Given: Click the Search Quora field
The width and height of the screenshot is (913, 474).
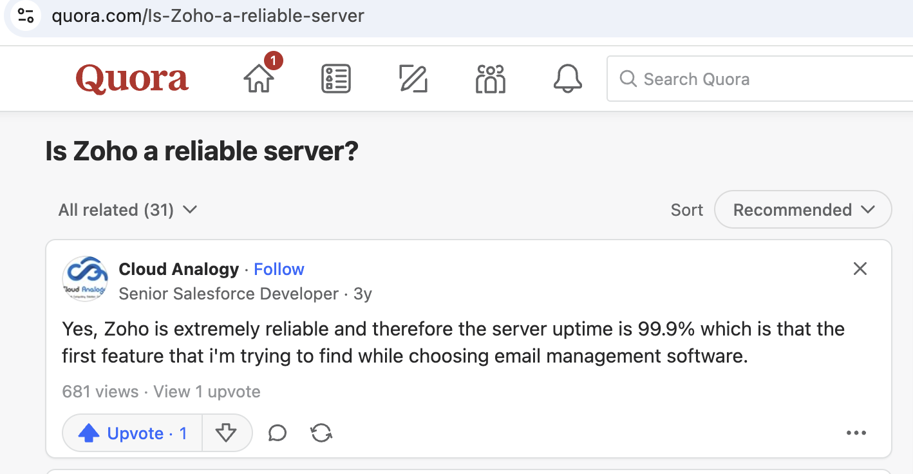Looking at the screenshot, I should click(x=760, y=79).
